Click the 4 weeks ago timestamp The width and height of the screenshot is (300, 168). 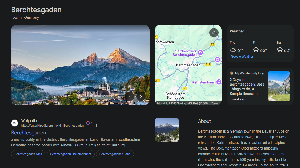tap(238, 99)
